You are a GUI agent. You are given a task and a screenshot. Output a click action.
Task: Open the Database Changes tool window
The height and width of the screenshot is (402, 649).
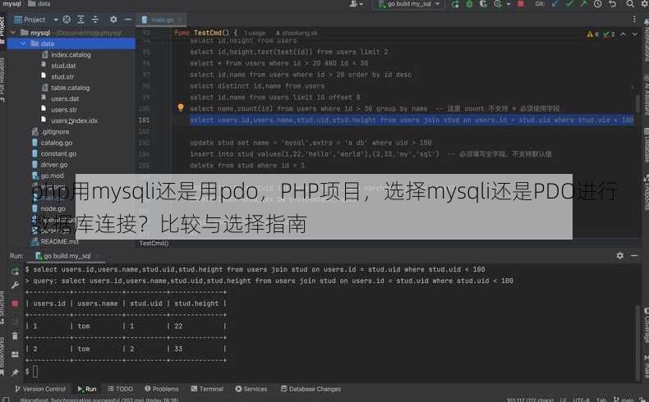pos(311,389)
